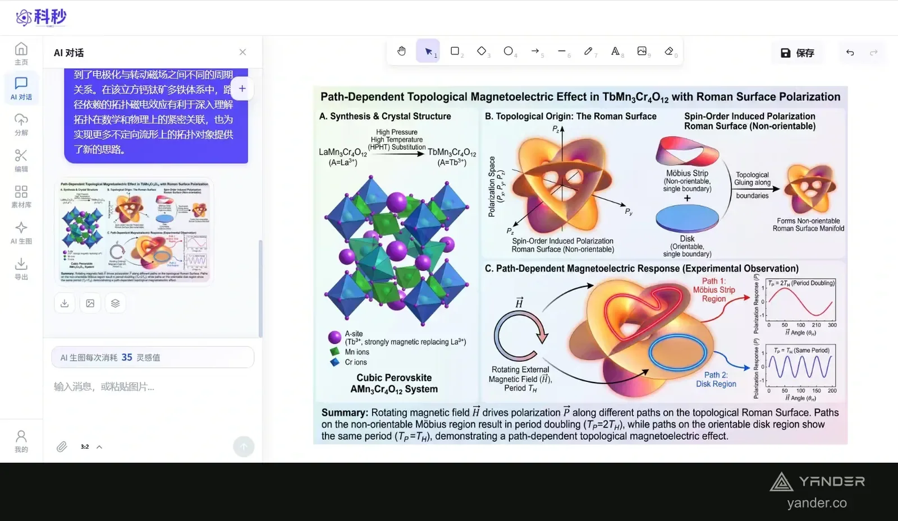The height and width of the screenshot is (521, 898).
Task: Open 分解 in the sidebar
Action: click(x=21, y=125)
